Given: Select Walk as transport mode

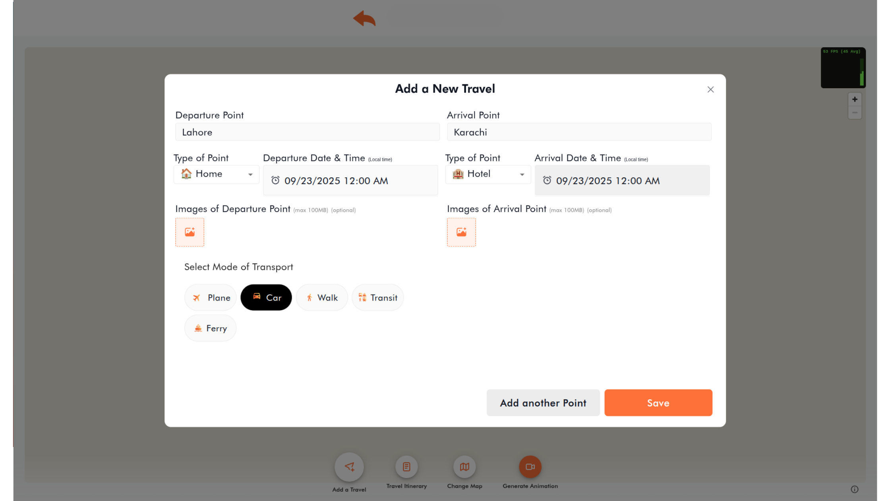Looking at the screenshot, I should 322,297.
